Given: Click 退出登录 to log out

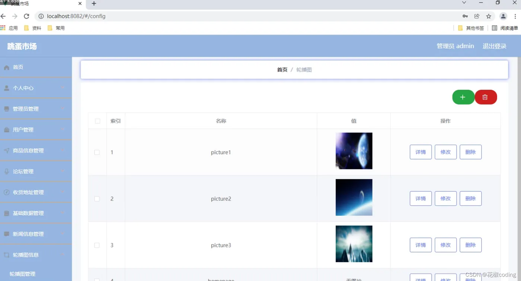Looking at the screenshot, I should pos(495,46).
